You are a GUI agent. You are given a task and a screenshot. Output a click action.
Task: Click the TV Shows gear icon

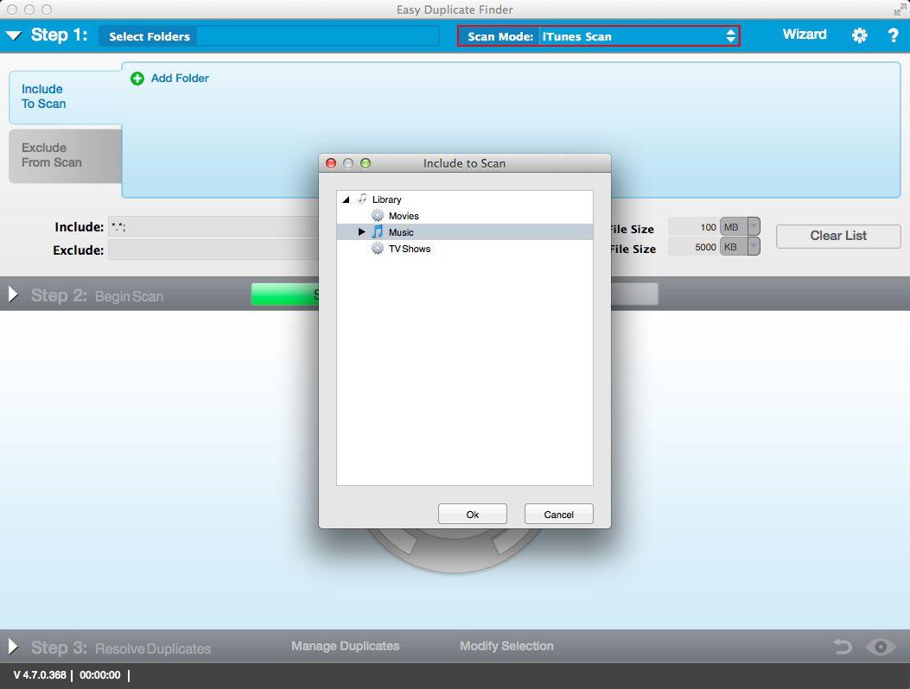[378, 249]
